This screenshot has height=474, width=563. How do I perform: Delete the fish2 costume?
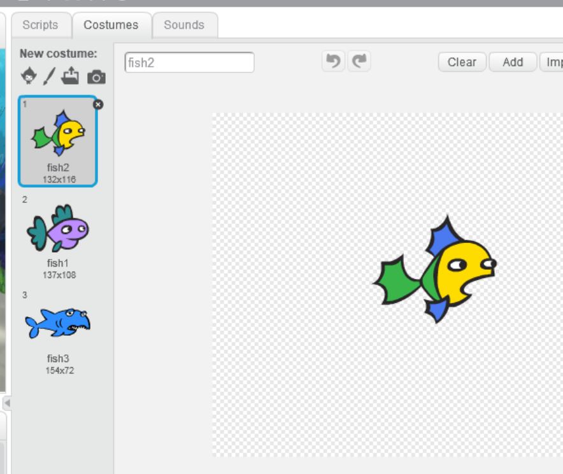pos(98,104)
